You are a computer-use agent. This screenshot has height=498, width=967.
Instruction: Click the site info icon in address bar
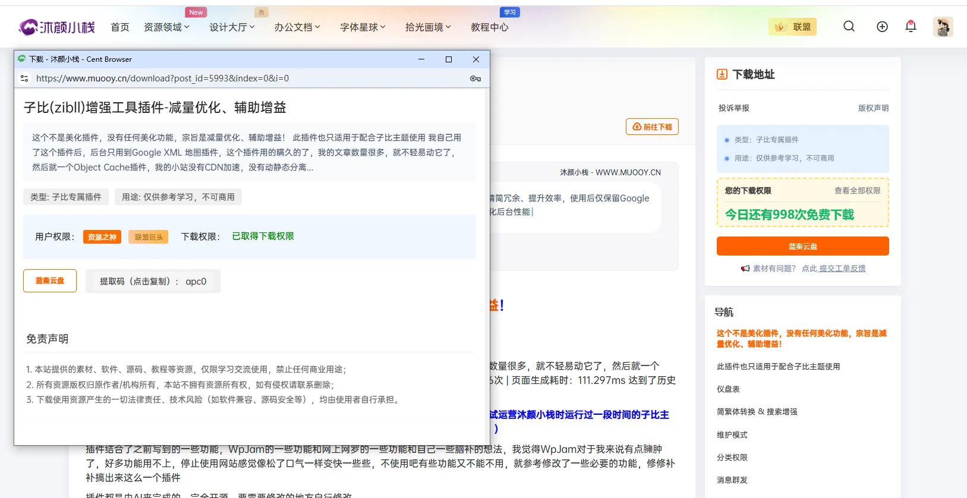click(24, 78)
